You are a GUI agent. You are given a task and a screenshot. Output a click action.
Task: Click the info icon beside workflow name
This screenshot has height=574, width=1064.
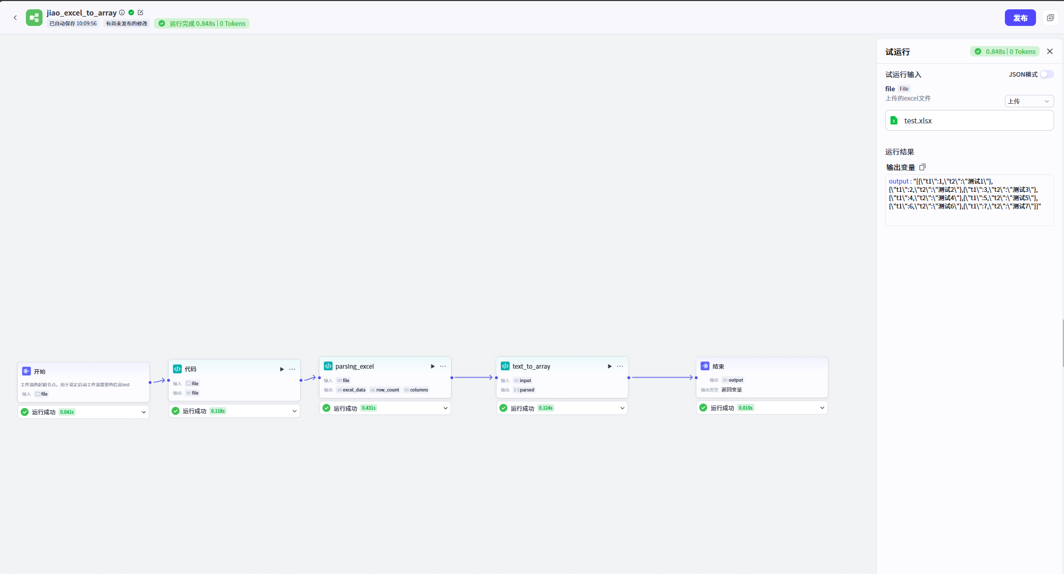[122, 12]
